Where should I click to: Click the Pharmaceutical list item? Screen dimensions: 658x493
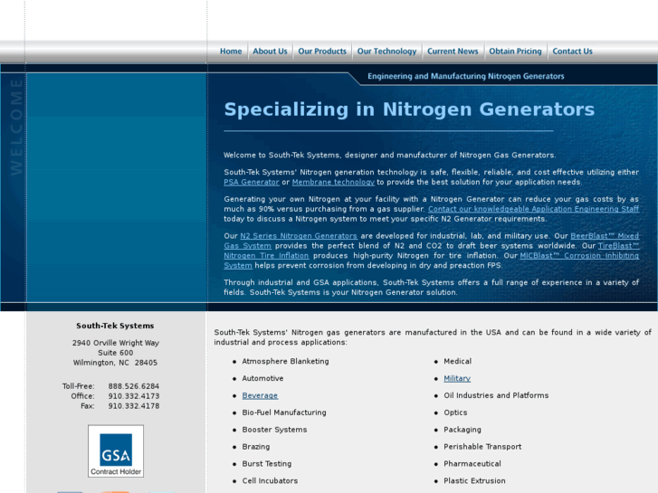point(472,464)
